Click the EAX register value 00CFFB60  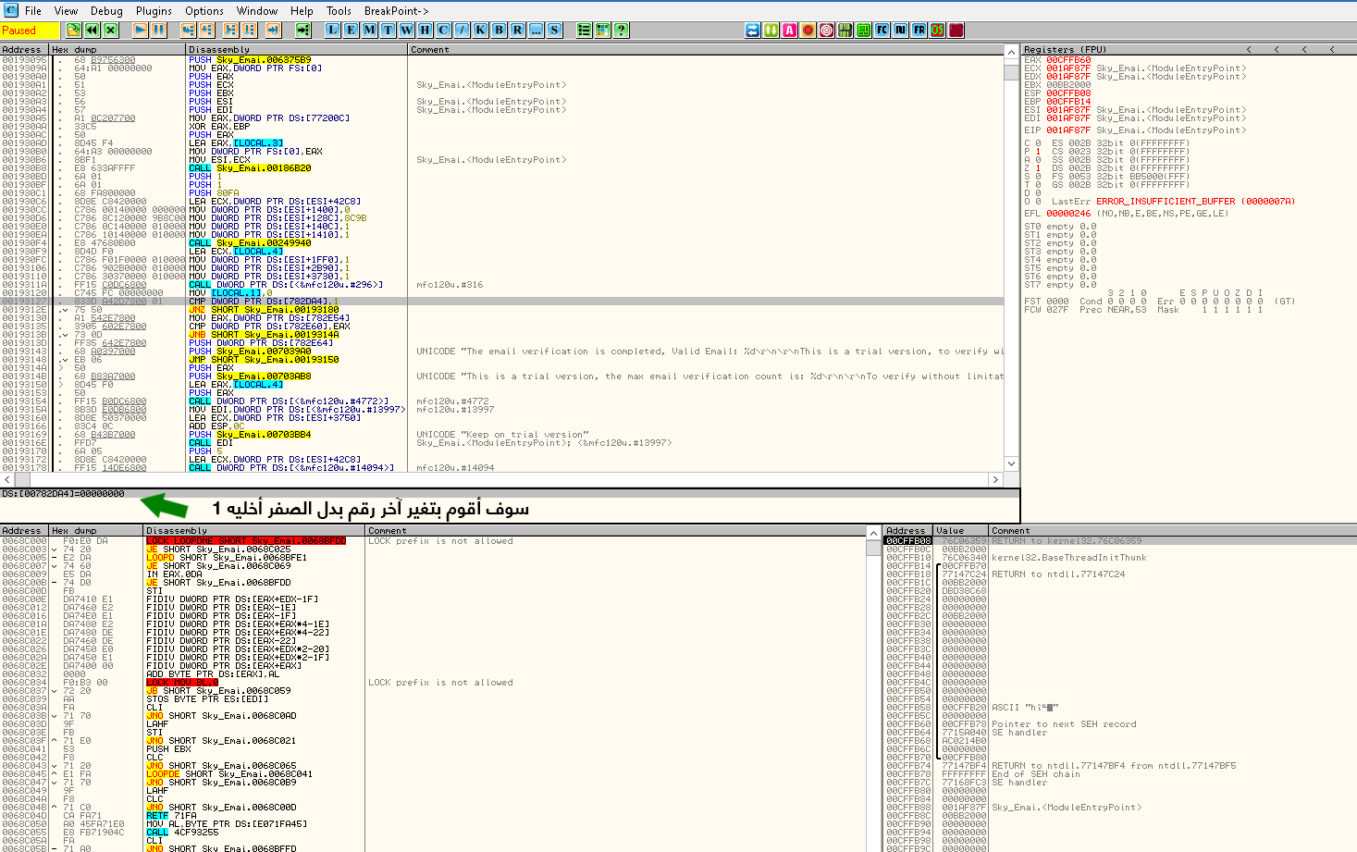point(1068,60)
